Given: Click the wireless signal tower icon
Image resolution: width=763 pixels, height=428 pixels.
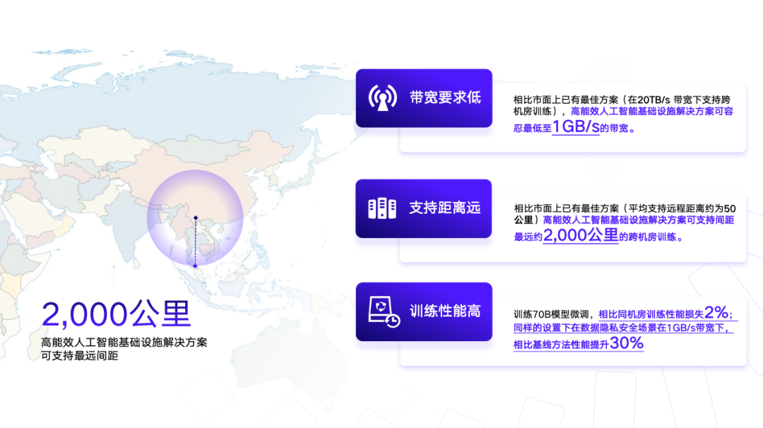Looking at the screenshot, I should pos(382,98).
